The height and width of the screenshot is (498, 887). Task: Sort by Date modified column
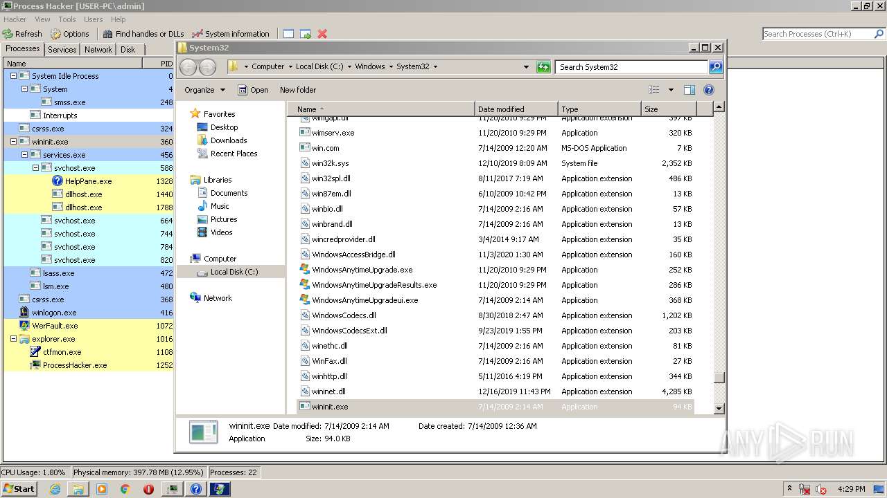516,109
